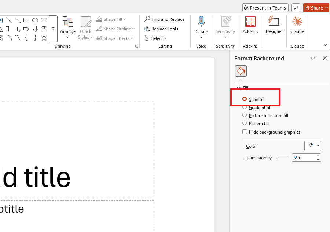This screenshot has width=330, height=232.
Task: Choose the Pattern fill option
Action: click(256, 123)
